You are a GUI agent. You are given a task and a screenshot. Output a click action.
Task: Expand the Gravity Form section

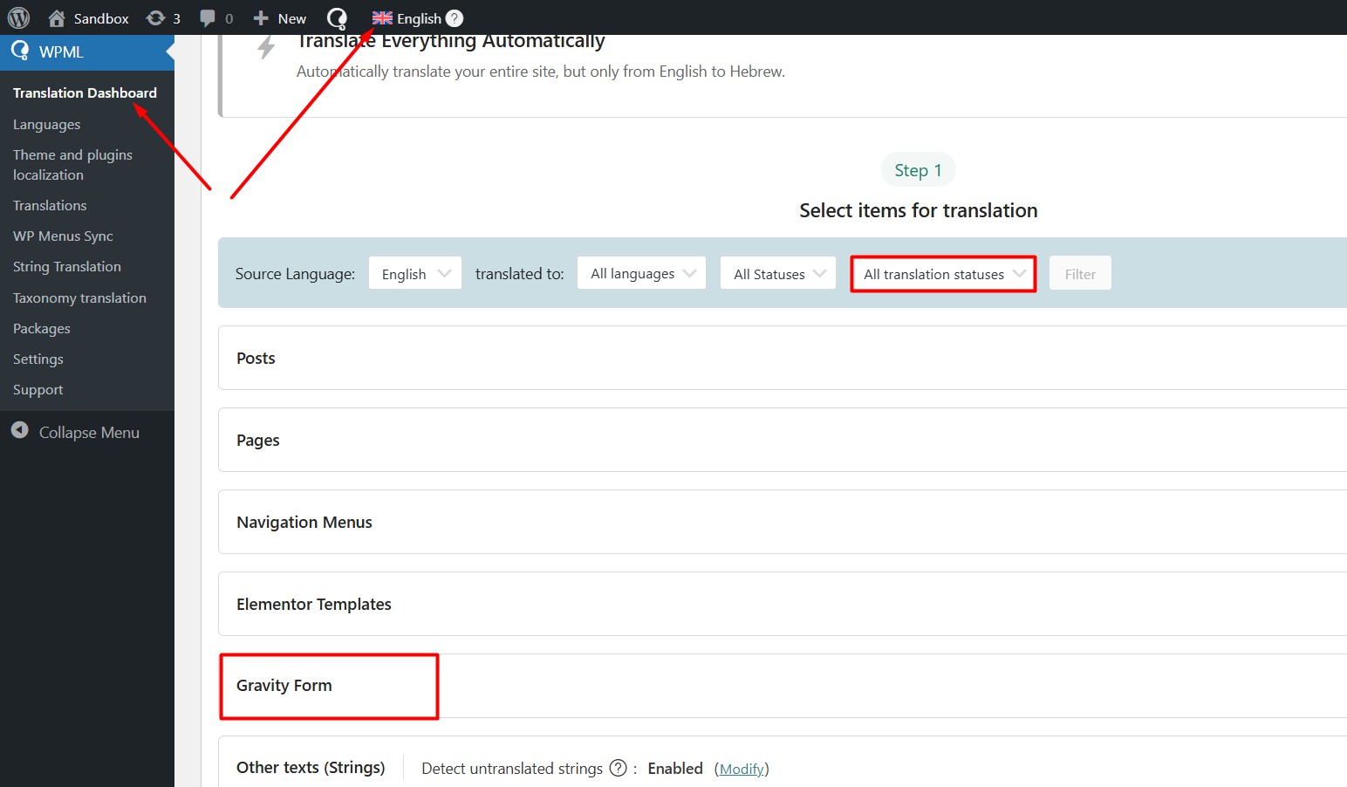click(x=284, y=686)
